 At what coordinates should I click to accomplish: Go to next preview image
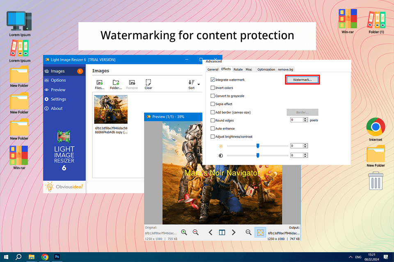234,233
